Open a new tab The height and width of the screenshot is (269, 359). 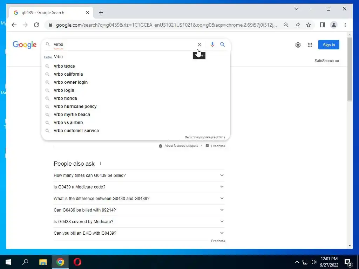(x=101, y=13)
